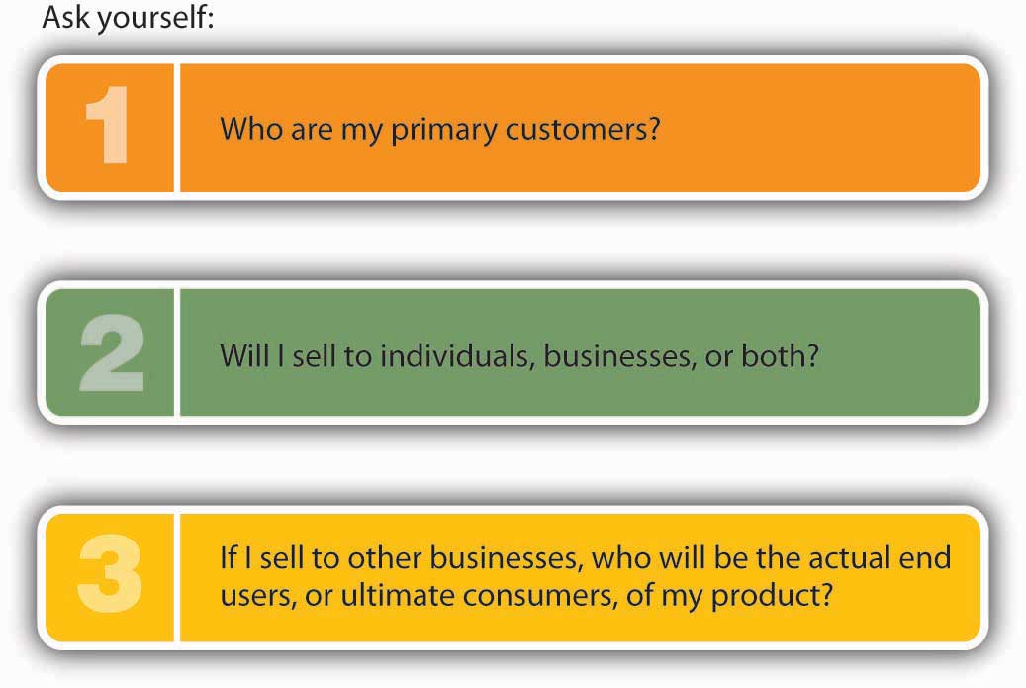Click the large number 2 icon
The image size is (1026, 688).
pyautogui.click(x=111, y=352)
